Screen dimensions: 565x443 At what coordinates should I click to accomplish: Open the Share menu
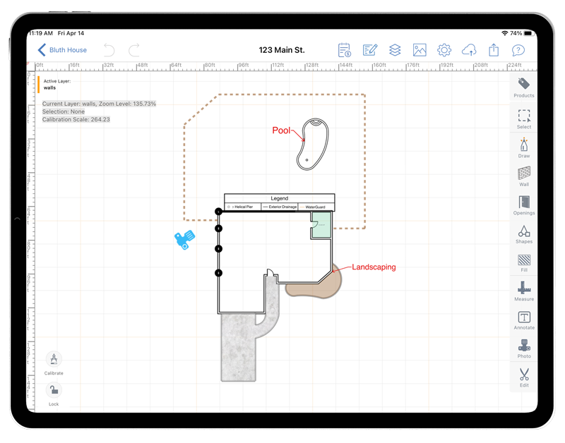493,49
